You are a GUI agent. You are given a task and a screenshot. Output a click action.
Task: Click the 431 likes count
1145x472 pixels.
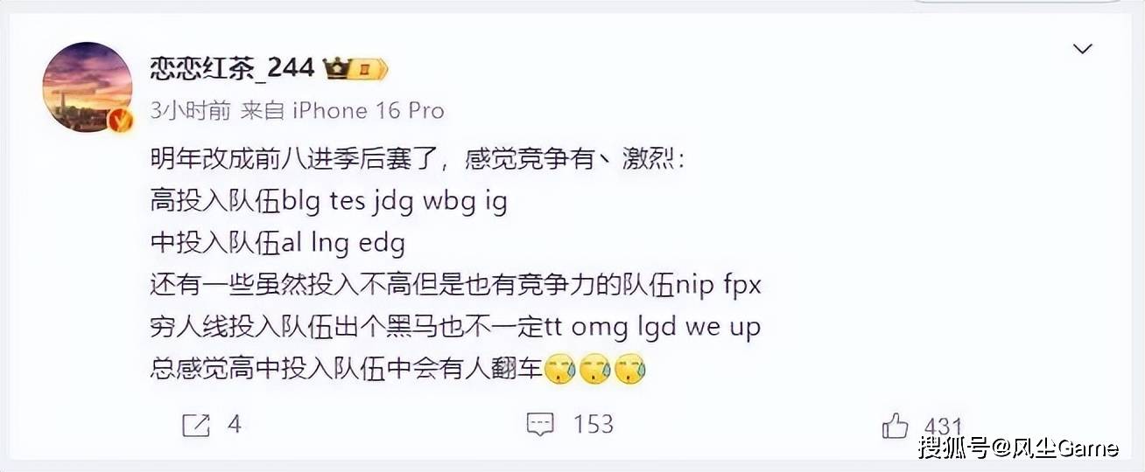pos(943,426)
